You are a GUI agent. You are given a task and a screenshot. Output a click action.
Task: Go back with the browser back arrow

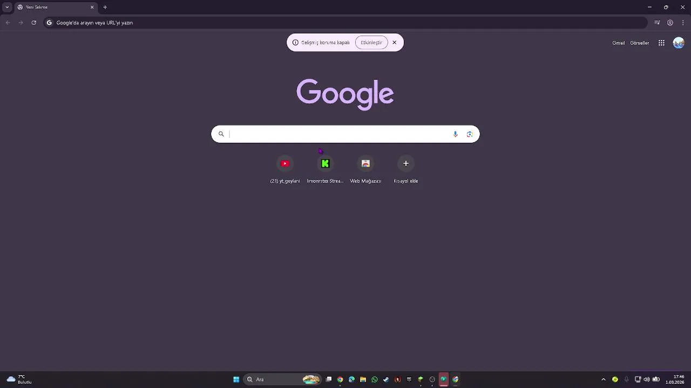coord(8,23)
